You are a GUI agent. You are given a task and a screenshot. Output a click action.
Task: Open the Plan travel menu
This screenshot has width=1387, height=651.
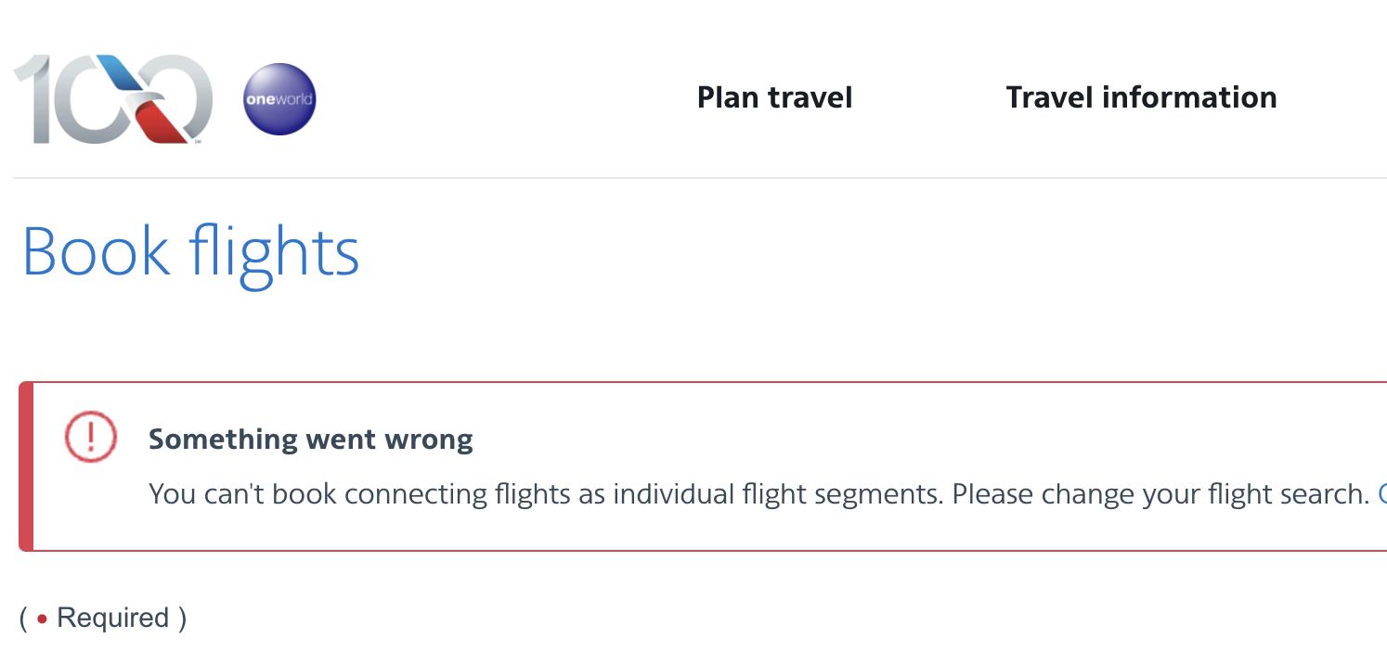pos(774,97)
